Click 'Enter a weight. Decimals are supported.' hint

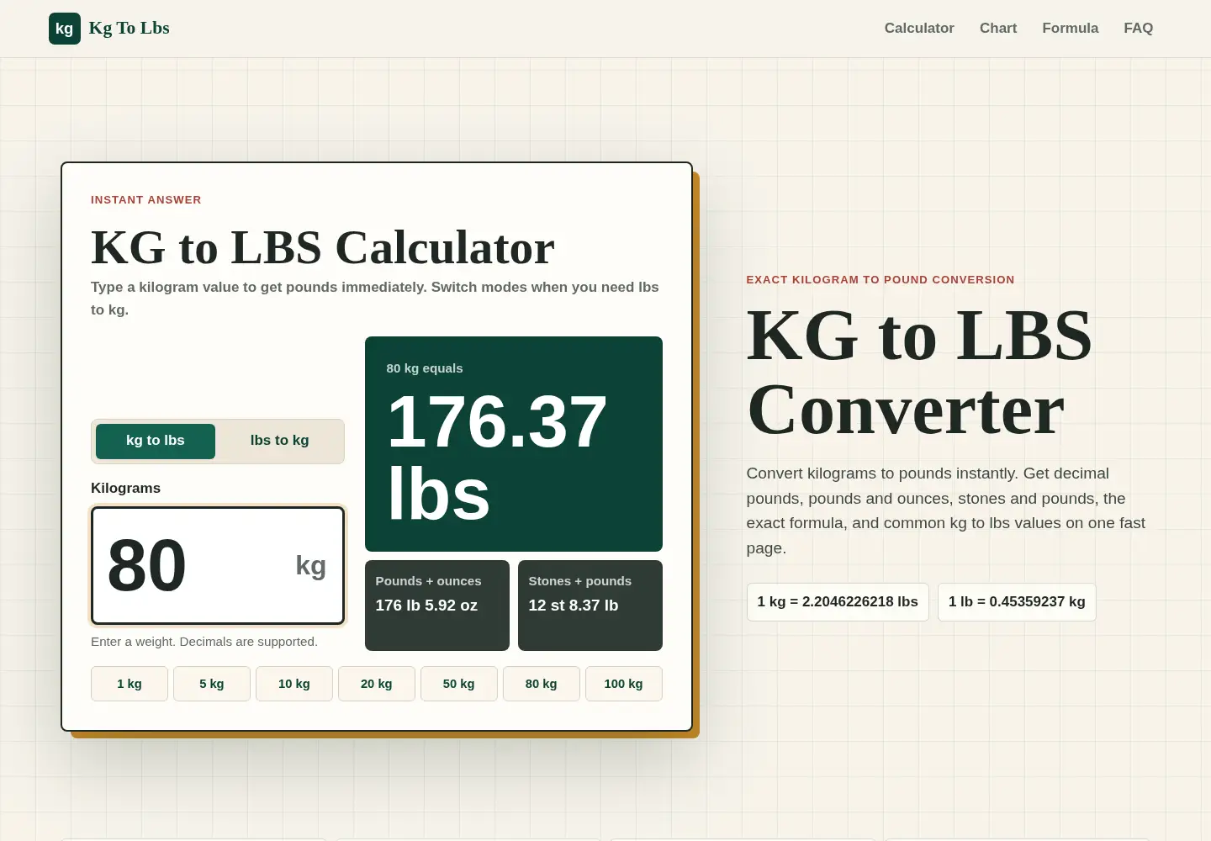pos(204,642)
